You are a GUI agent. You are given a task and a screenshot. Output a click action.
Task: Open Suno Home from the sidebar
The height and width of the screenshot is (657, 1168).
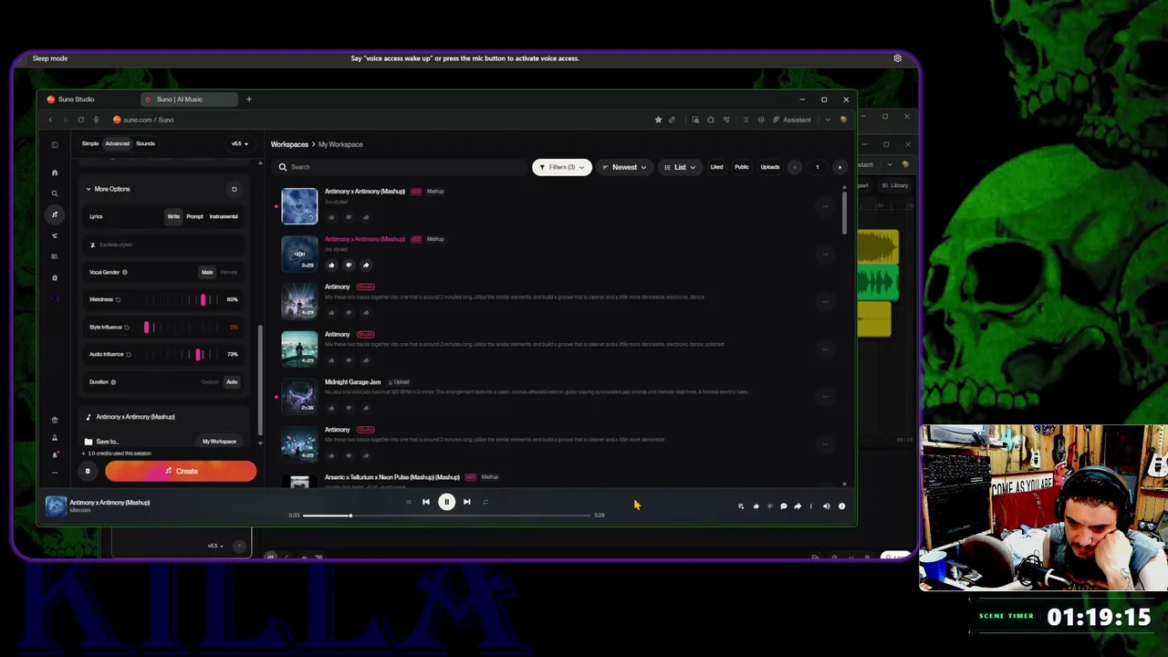click(55, 172)
